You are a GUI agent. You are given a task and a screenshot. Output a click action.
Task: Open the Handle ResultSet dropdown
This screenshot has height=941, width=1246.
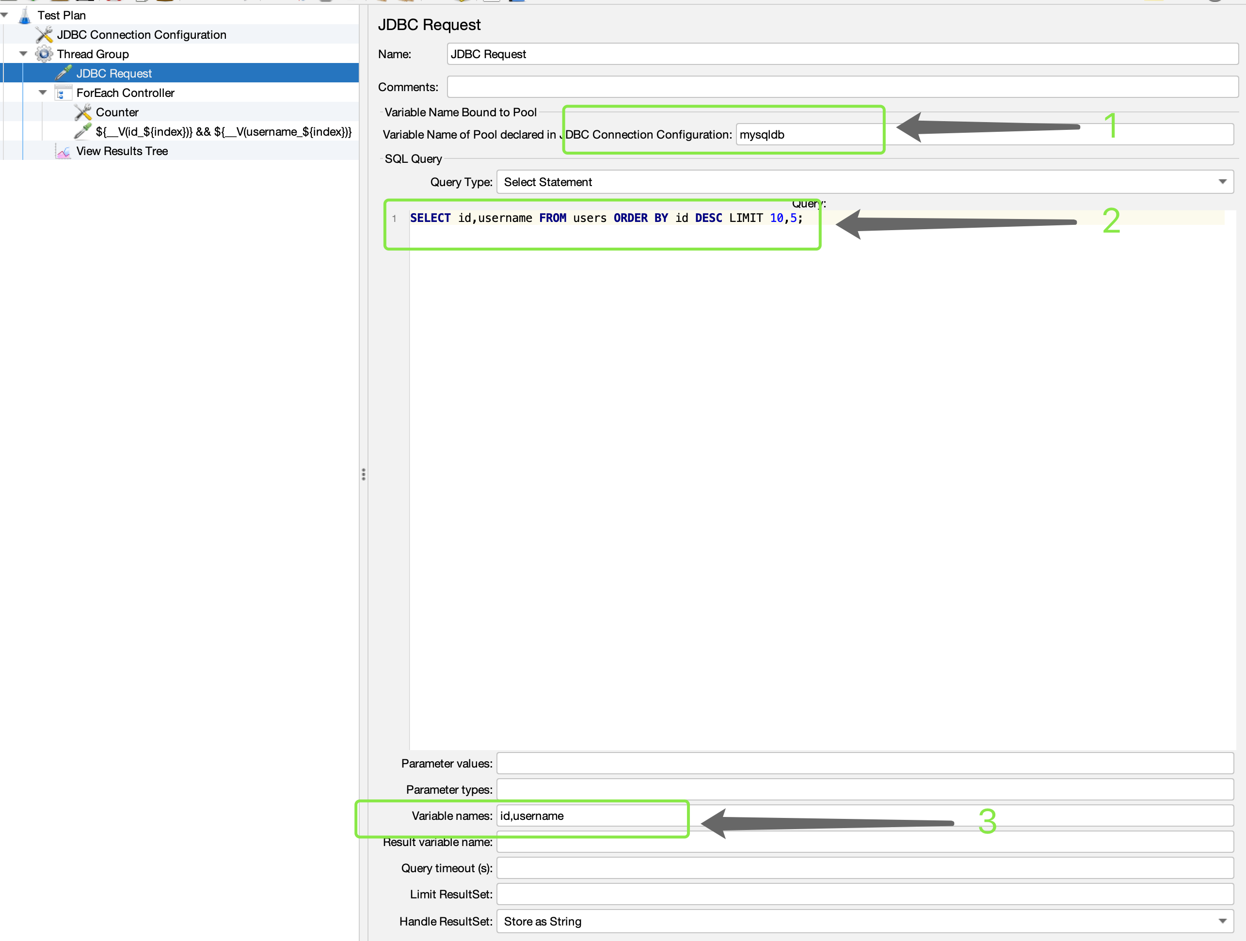pyautogui.click(x=1222, y=921)
